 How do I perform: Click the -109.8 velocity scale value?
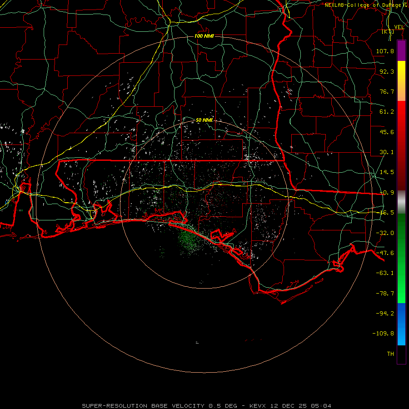point(383,334)
